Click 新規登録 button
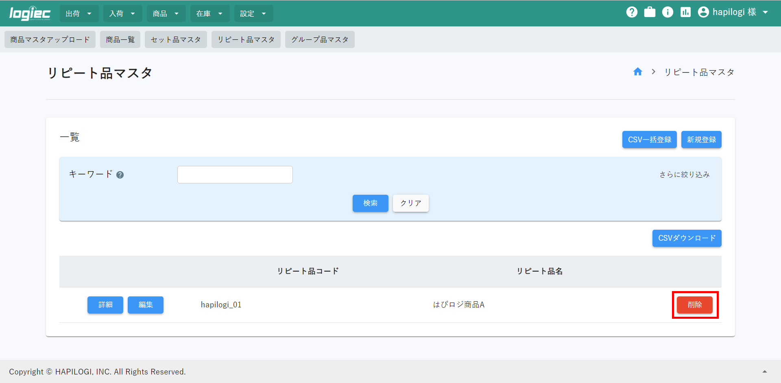The image size is (781, 383). tap(701, 139)
